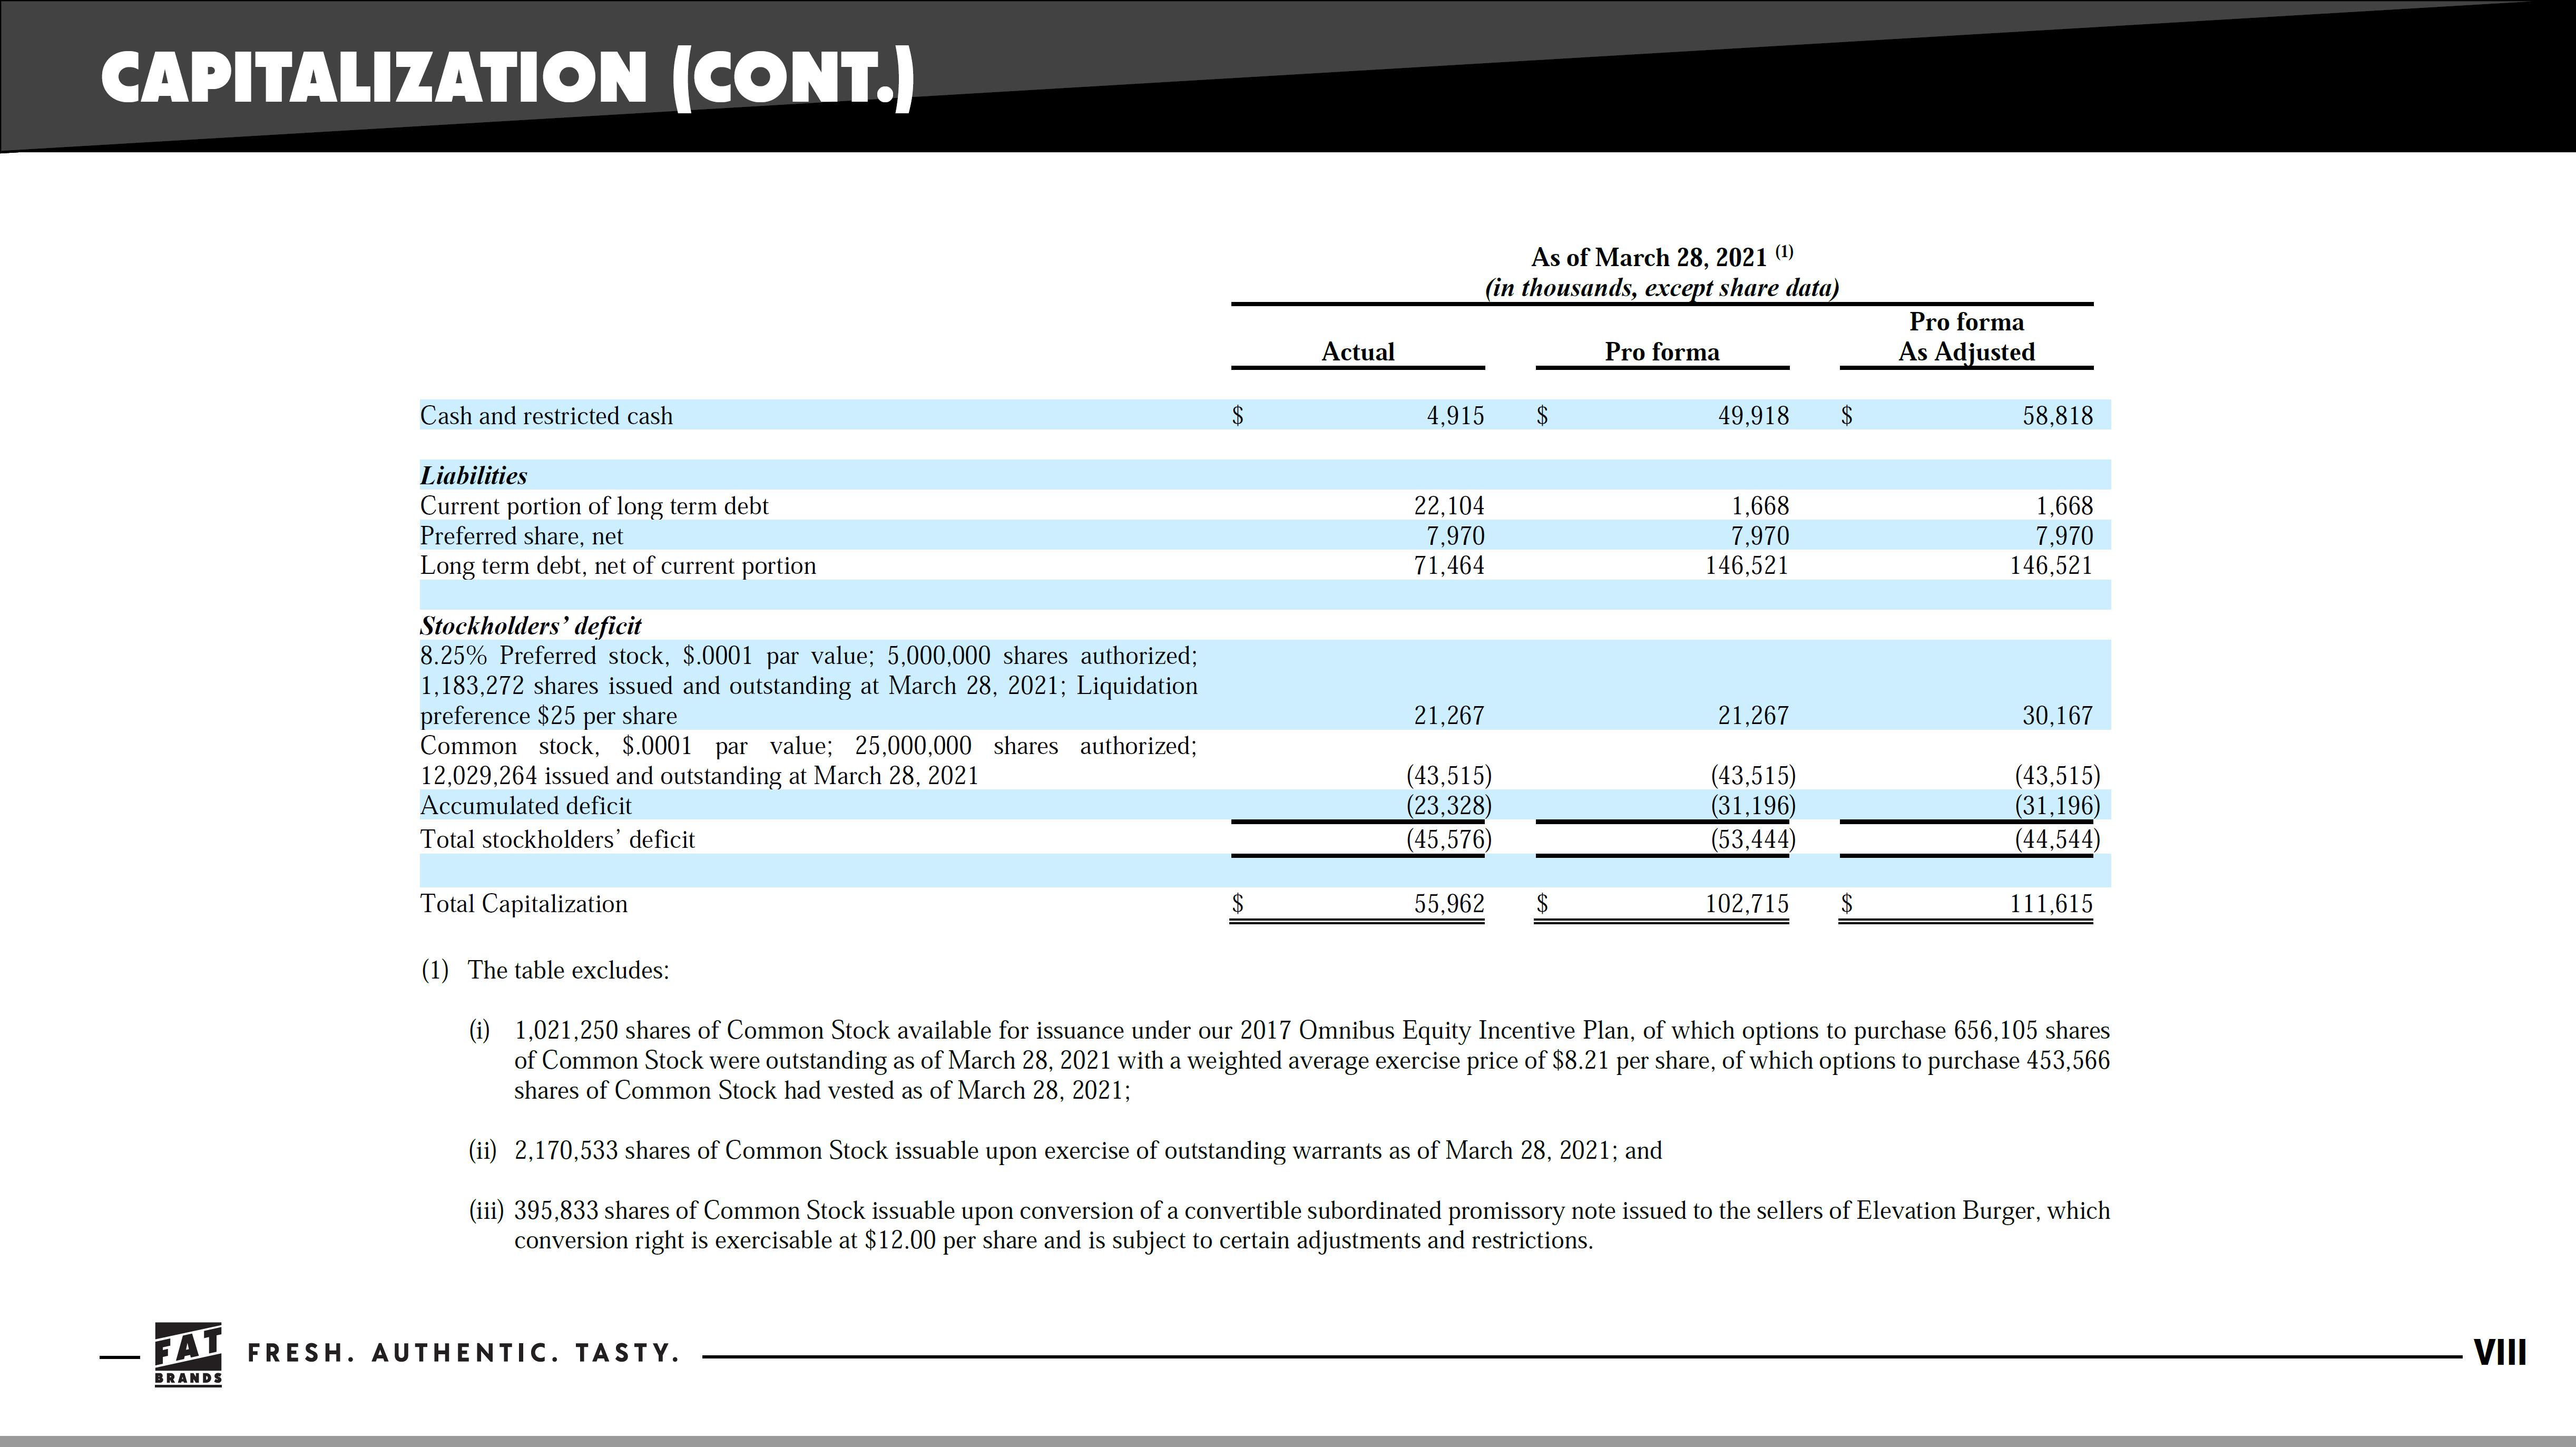Select the cash value 4,915
This screenshot has width=2576, height=1447.
click(1455, 416)
